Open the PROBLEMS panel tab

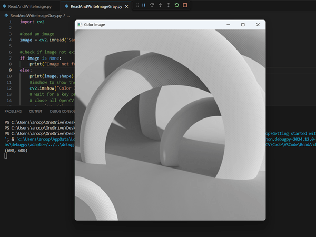click(13, 111)
